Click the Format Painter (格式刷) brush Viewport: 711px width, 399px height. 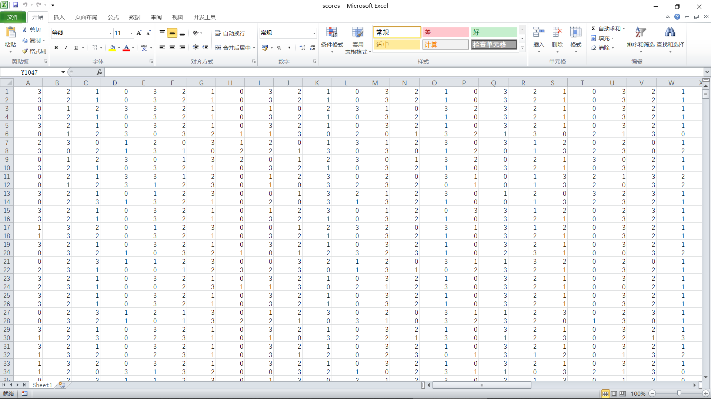click(24, 51)
